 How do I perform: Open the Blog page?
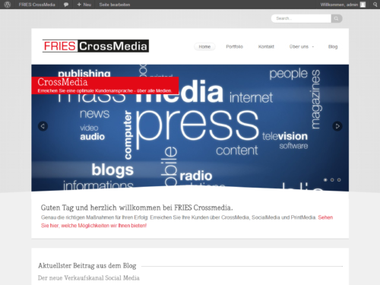point(333,46)
